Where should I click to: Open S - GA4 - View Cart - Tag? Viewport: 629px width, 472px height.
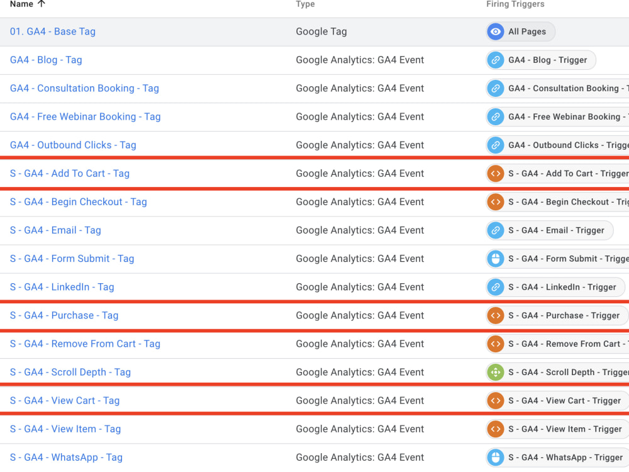[x=65, y=400]
